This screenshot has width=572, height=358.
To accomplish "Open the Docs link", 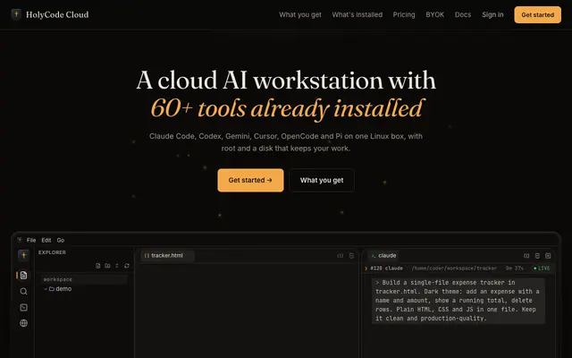I will 463,14.
